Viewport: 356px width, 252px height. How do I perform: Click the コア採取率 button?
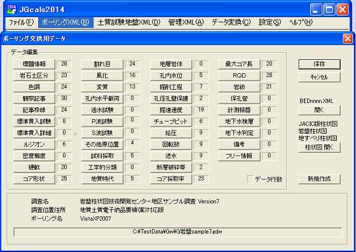[171, 179]
